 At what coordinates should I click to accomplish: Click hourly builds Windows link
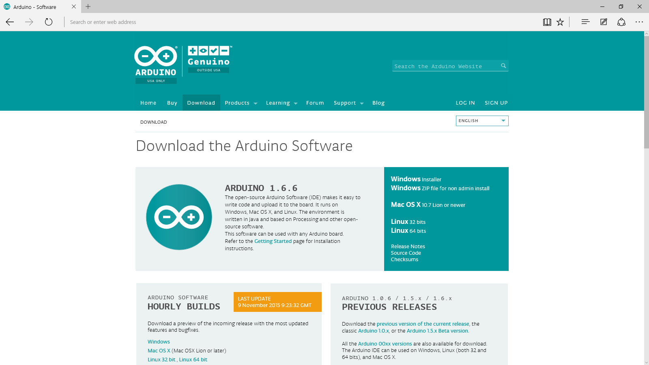[x=159, y=342]
